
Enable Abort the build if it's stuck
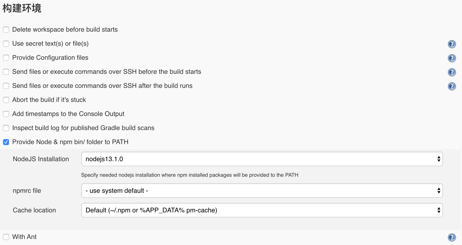click(6, 100)
